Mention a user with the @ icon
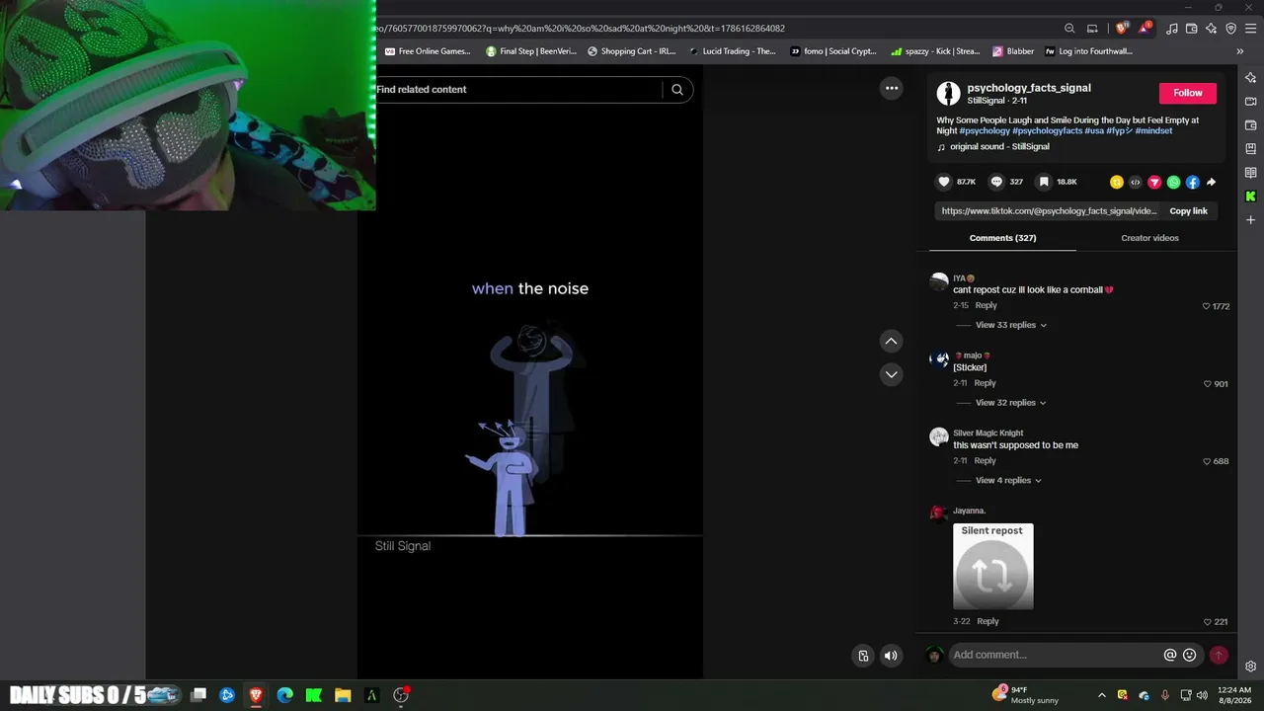 (x=1170, y=655)
